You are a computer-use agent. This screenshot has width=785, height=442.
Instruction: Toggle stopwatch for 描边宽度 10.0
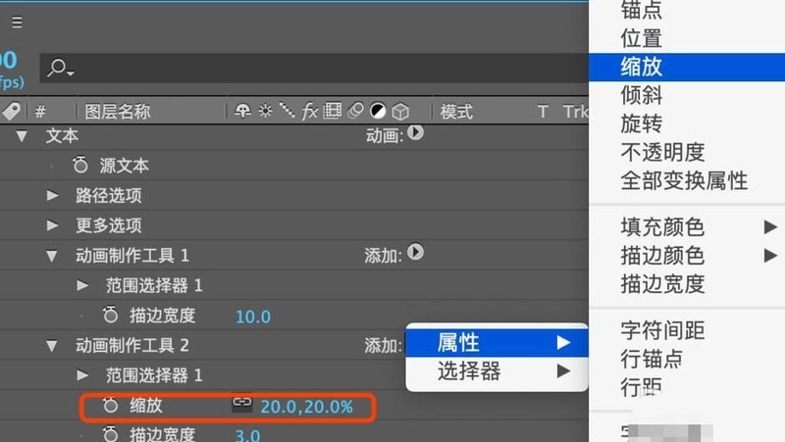[110, 315]
